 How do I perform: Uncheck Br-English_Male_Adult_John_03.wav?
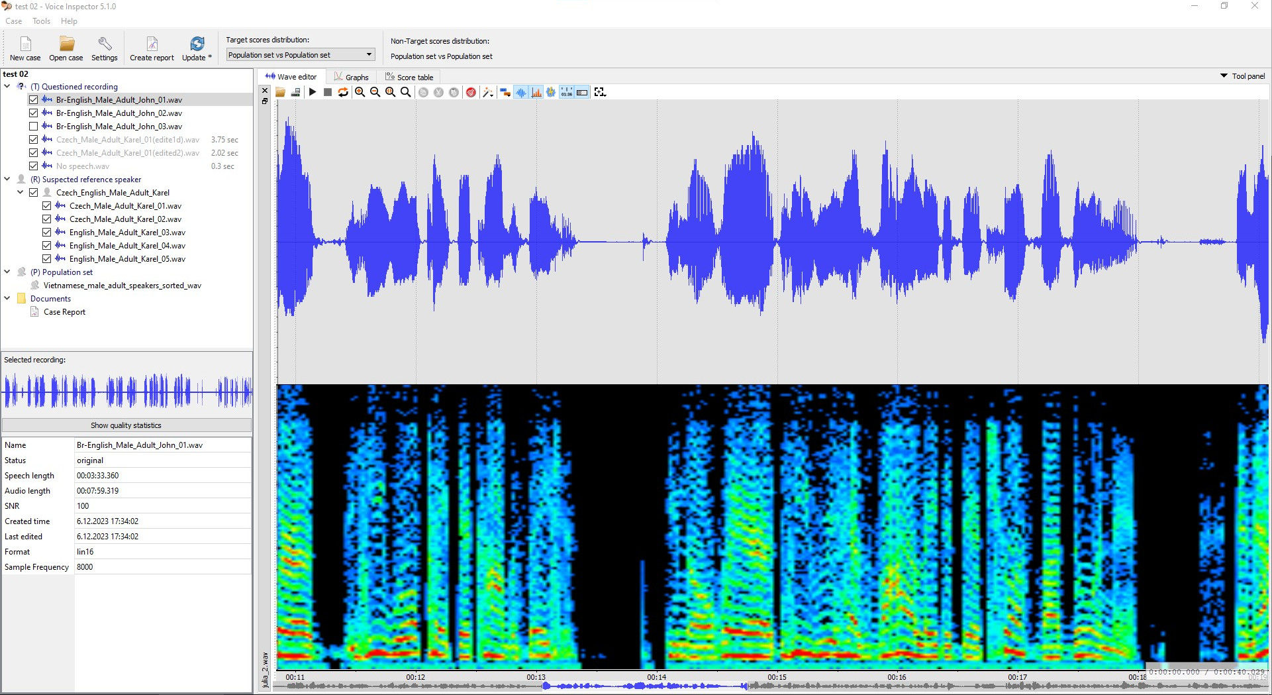pos(34,126)
